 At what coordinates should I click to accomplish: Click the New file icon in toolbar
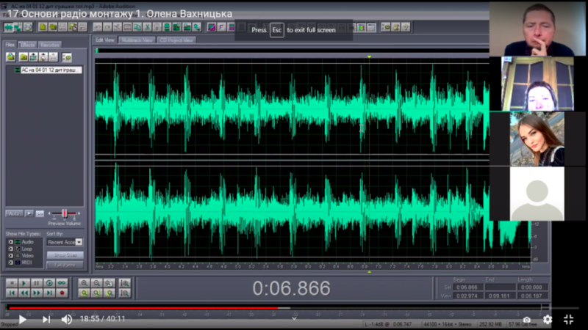pyautogui.click(x=43, y=27)
